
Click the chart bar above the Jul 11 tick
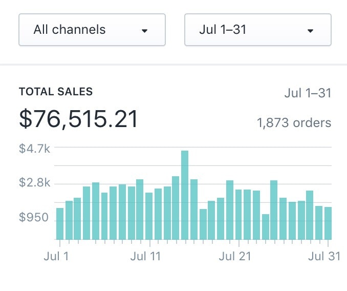149,216
